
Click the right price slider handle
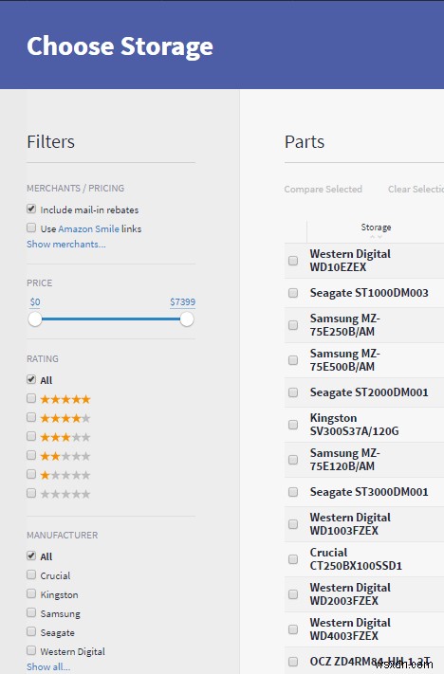(187, 319)
